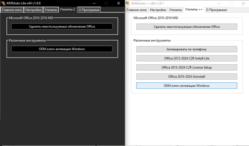The height and width of the screenshot is (146, 249).
Task: Open Главное окно tab in KMSAuto++ window
Action: pyautogui.click(x=136, y=10)
